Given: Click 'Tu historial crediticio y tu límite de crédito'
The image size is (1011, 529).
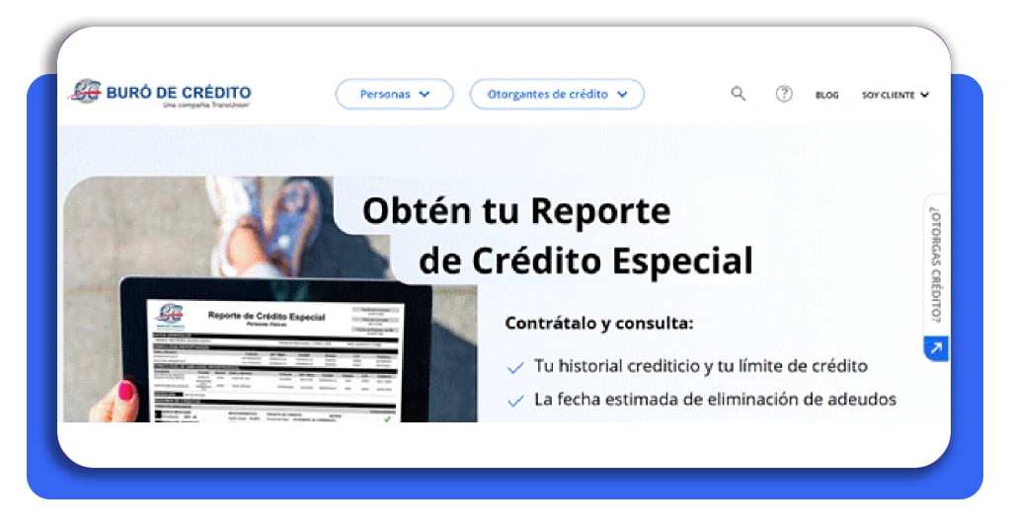Looking at the screenshot, I should coord(701,366).
